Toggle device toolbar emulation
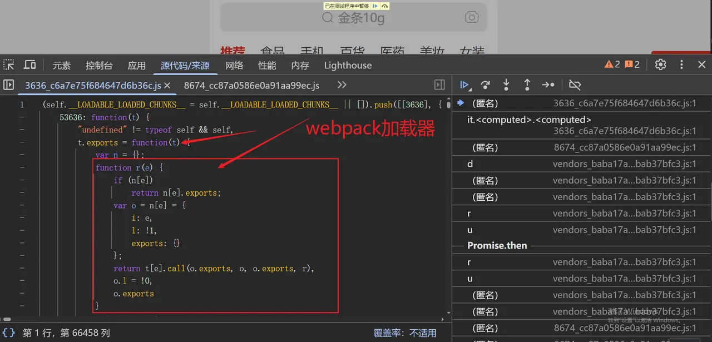 tap(30, 65)
